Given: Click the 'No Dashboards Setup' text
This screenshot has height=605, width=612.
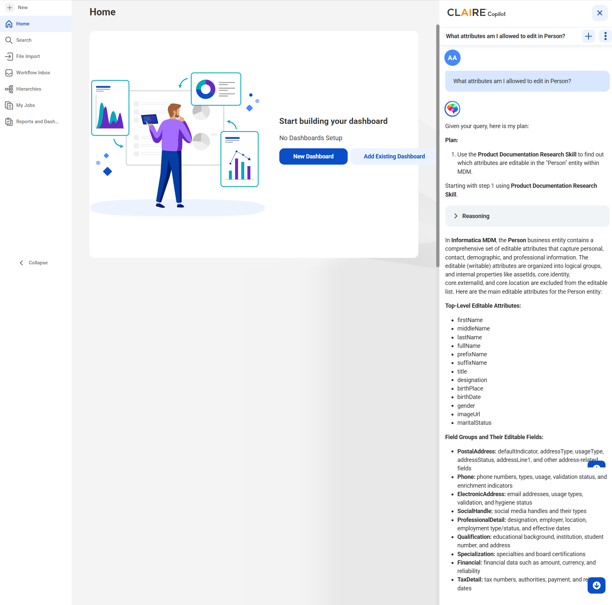Looking at the screenshot, I should click(x=311, y=138).
